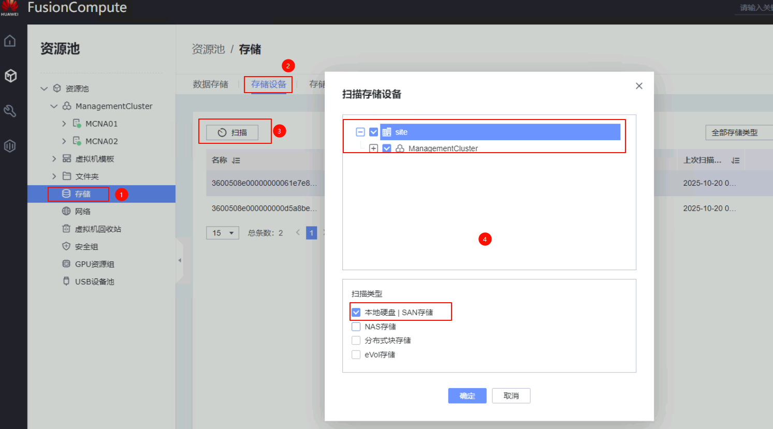Click the 取消 button
The height and width of the screenshot is (429, 773).
point(511,396)
